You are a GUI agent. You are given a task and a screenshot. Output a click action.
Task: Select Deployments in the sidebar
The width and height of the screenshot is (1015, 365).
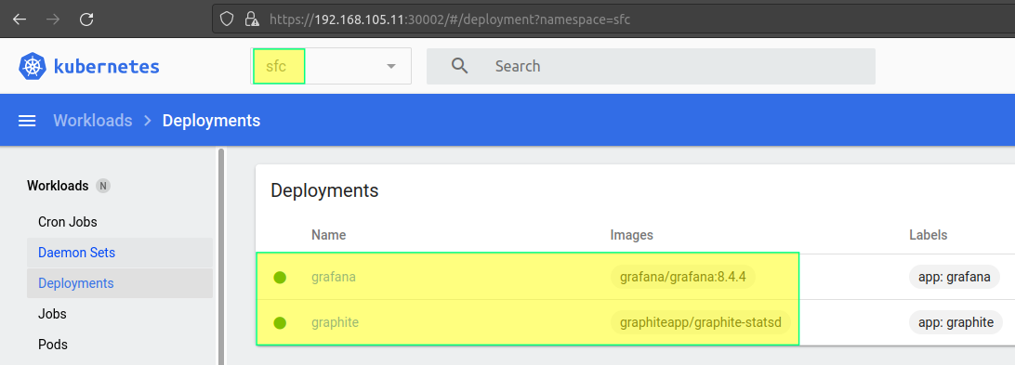pos(120,283)
